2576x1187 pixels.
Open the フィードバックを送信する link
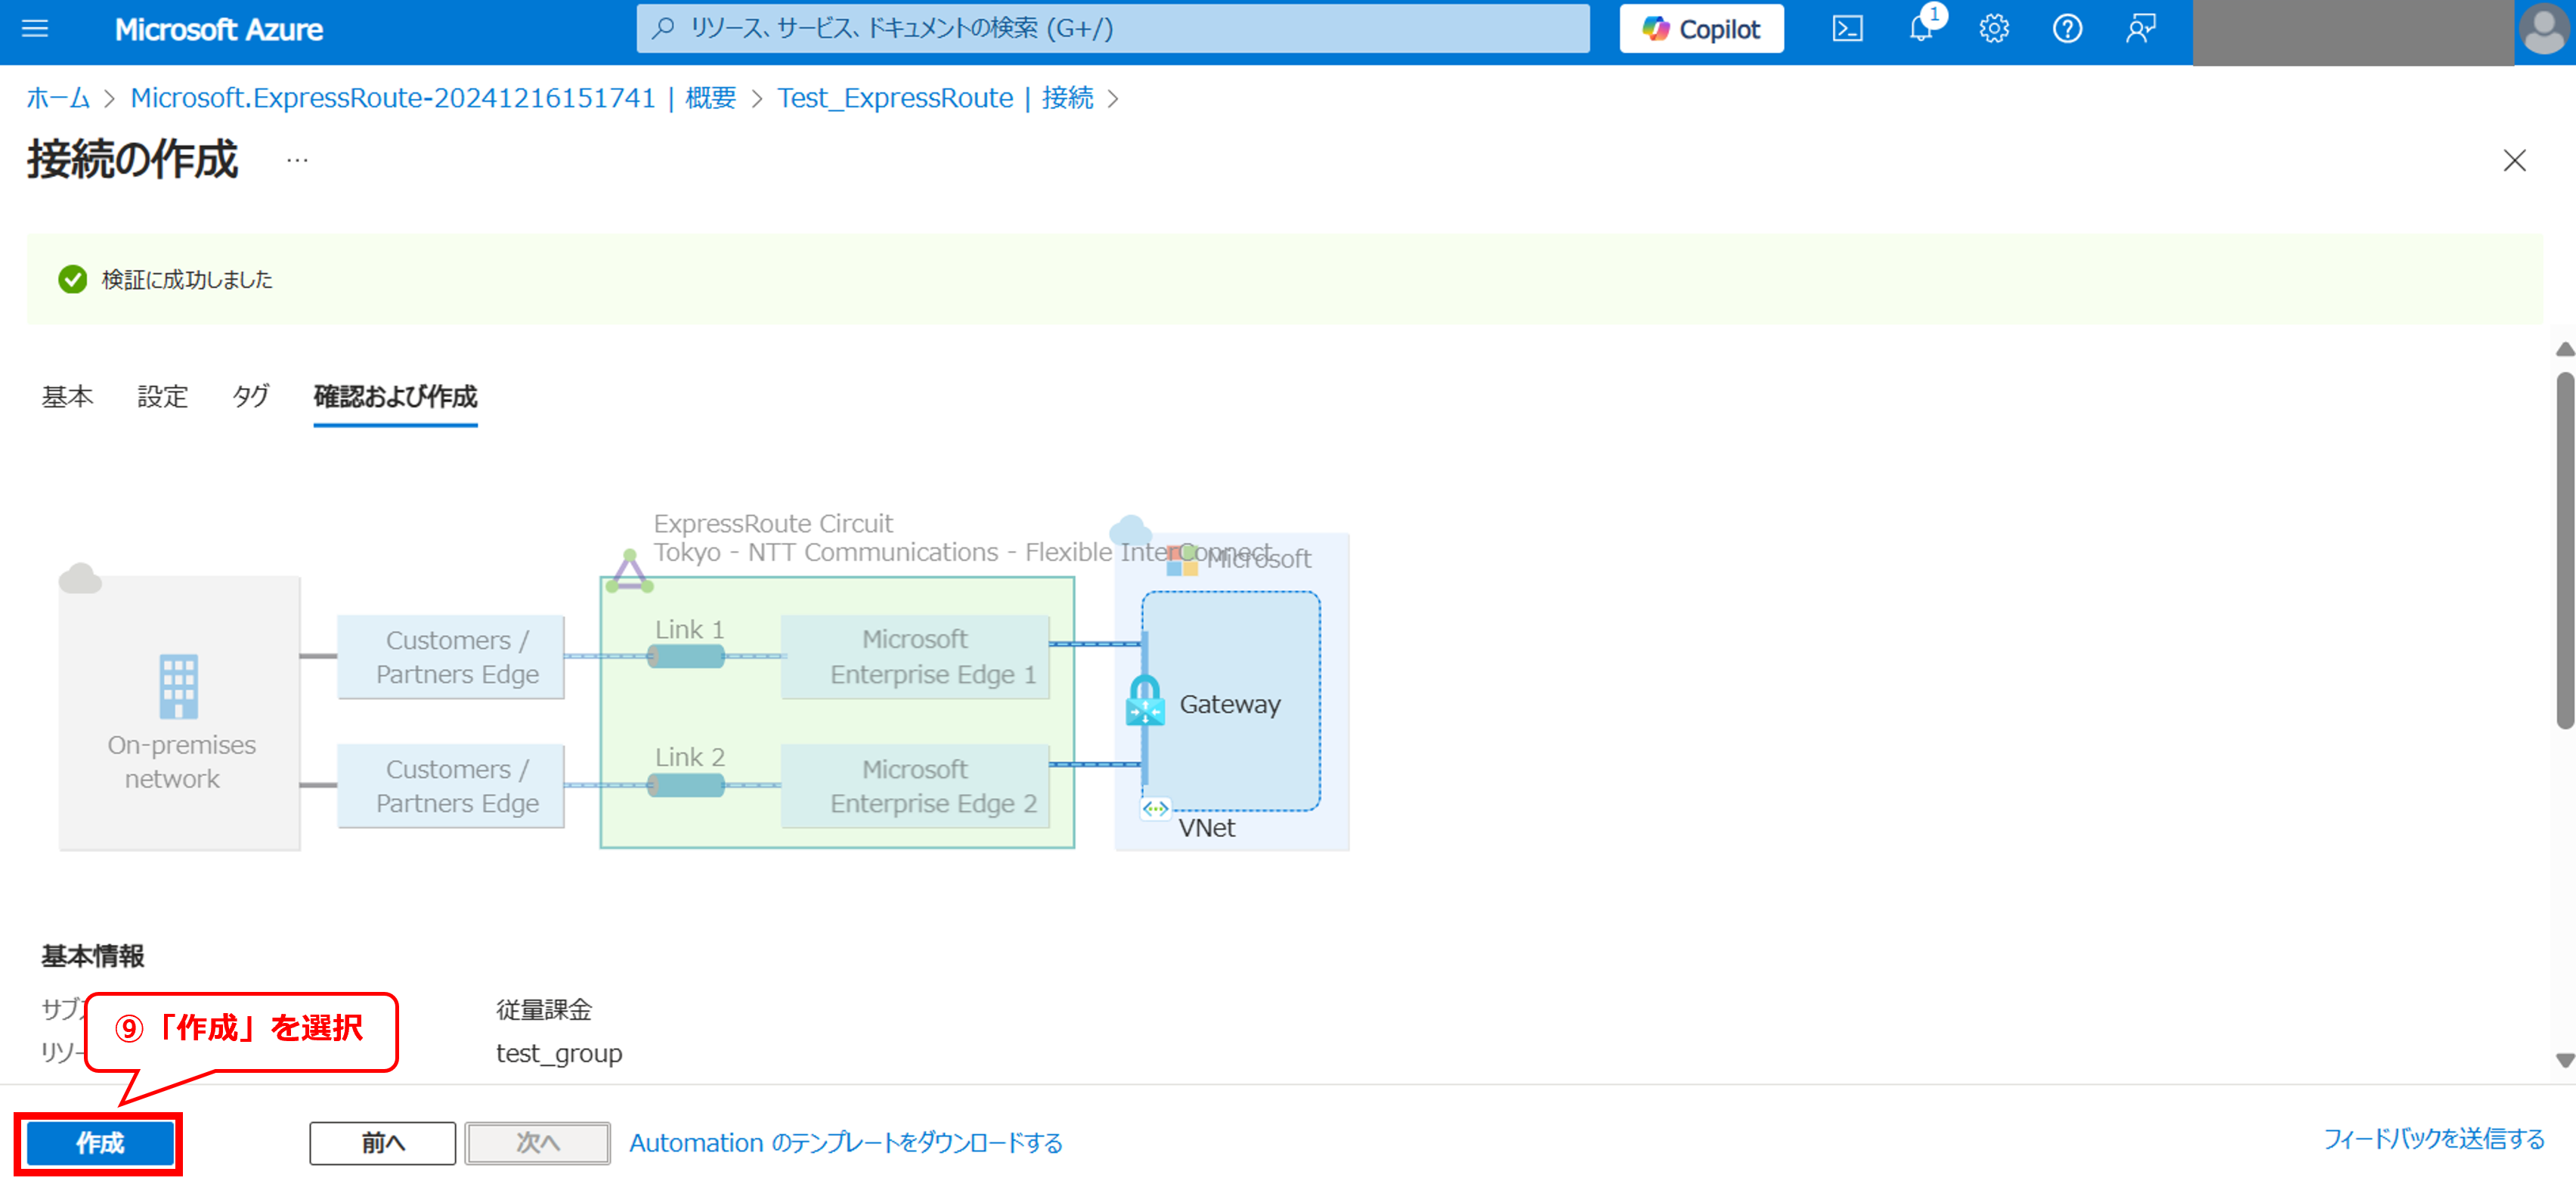tap(2433, 1139)
